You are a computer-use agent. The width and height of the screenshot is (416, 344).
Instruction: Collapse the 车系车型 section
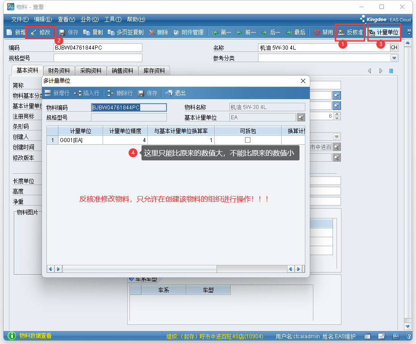[132, 279]
